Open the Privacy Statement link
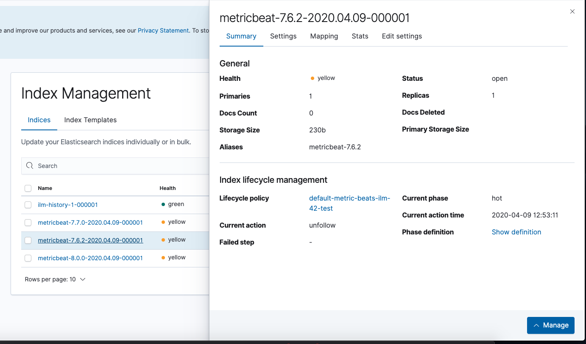The height and width of the screenshot is (344, 586). pyautogui.click(x=163, y=30)
